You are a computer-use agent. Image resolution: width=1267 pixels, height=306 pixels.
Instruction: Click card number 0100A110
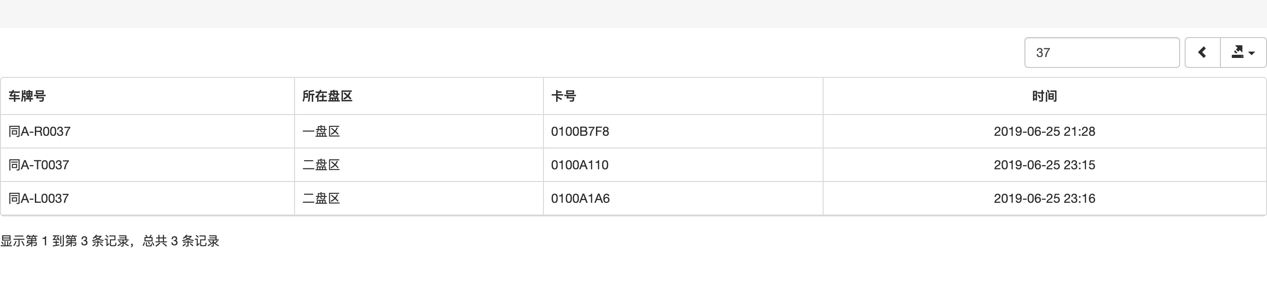click(579, 165)
